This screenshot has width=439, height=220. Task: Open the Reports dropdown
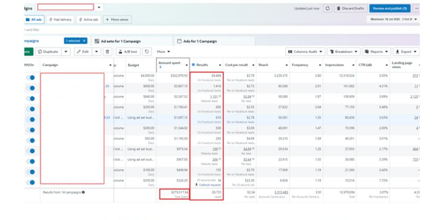[376, 52]
